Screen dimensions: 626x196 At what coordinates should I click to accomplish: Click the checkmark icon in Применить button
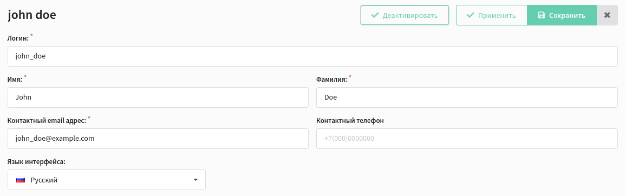470,16
